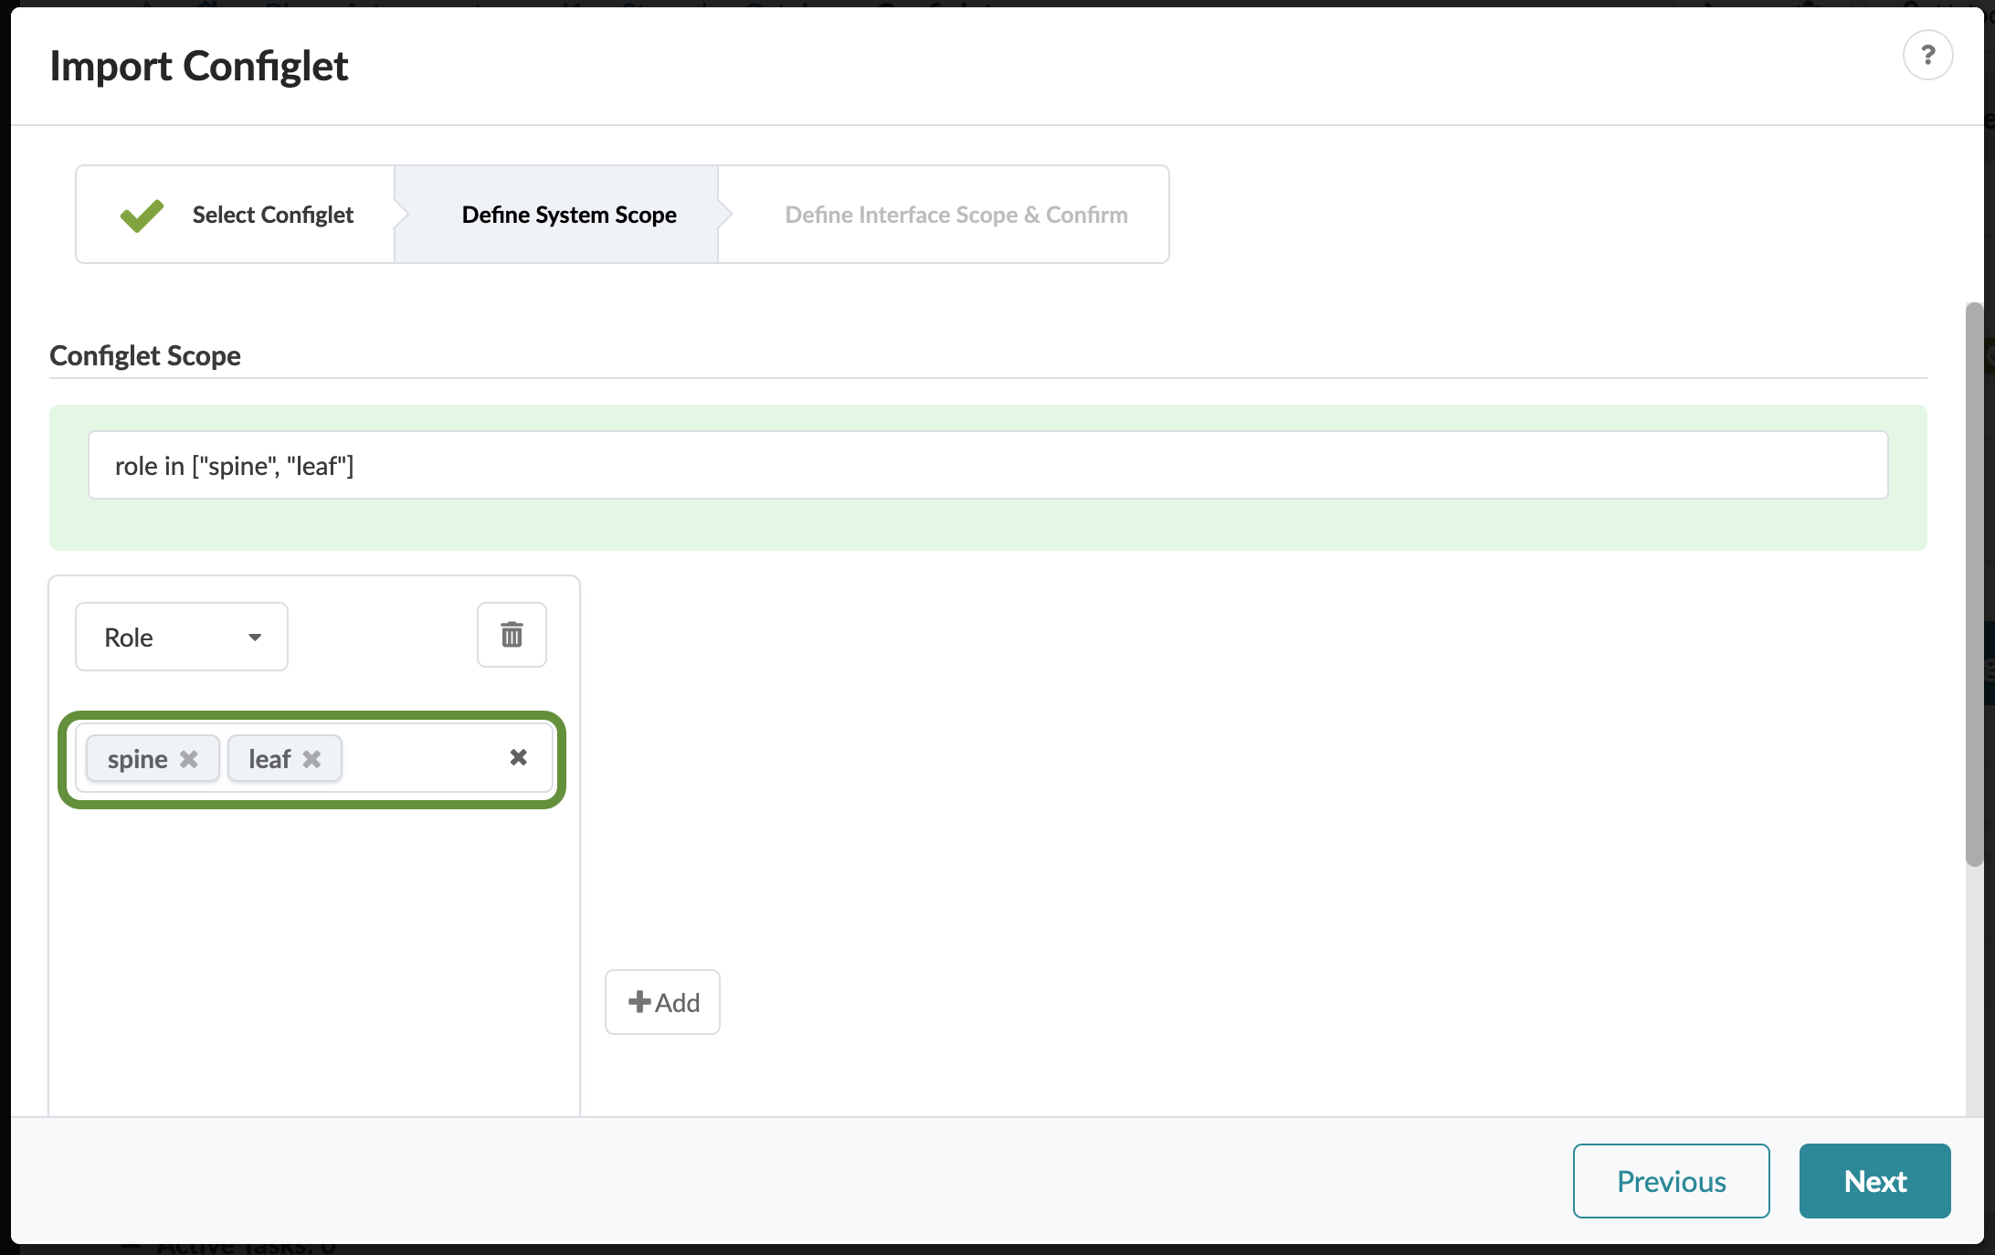
Task: Clear all role values
Action: point(518,757)
